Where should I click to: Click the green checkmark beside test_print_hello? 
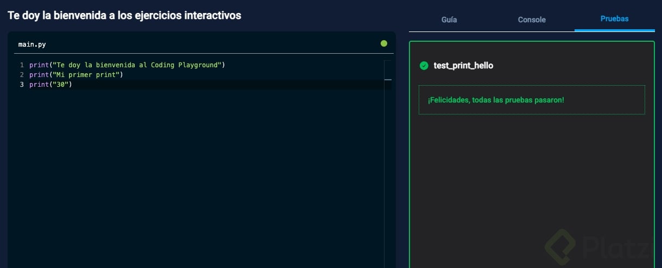[424, 66]
